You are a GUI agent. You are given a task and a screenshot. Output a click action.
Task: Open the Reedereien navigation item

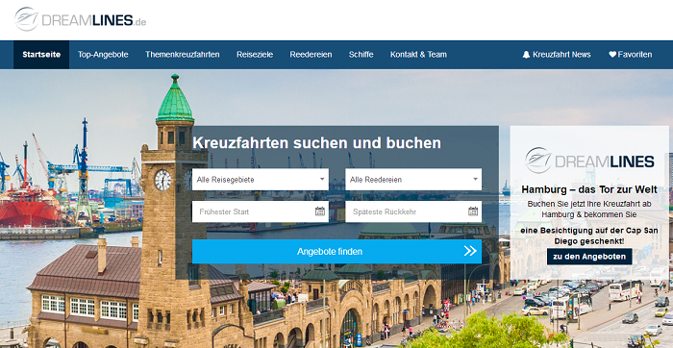[311, 55]
